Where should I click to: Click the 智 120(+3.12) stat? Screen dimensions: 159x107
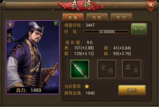(x=79, y=54)
